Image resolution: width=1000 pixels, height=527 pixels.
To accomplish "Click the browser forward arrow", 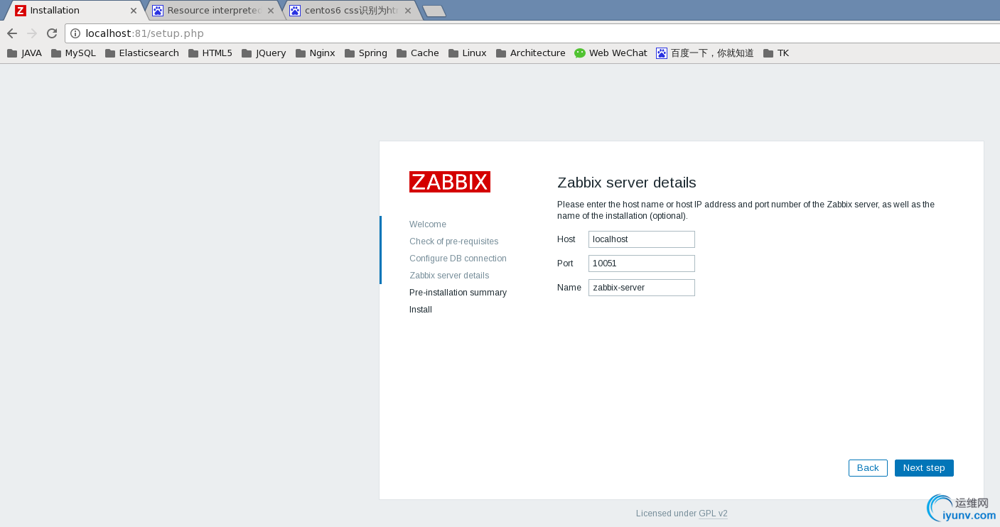I will point(32,33).
